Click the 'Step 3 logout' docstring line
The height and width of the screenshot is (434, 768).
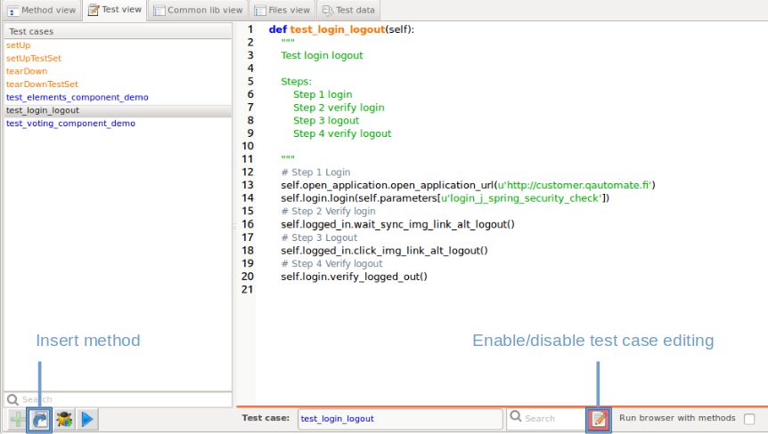(326, 120)
